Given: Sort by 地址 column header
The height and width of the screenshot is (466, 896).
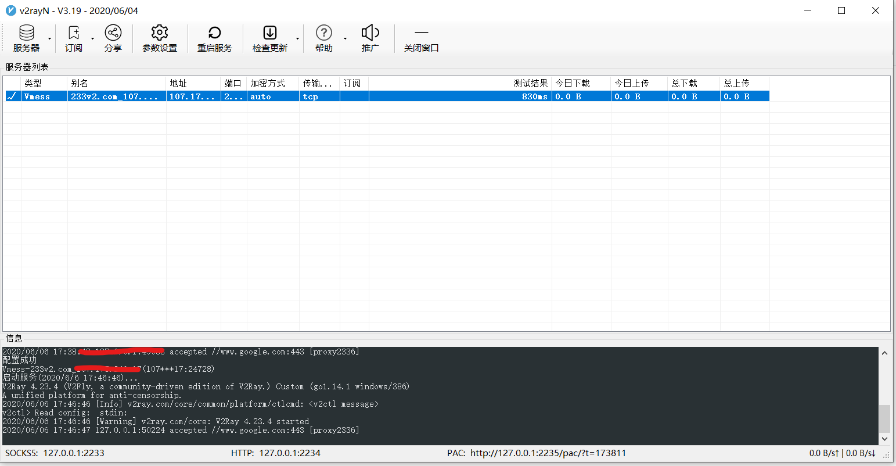Looking at the screenshot, I should (x=194, y=83).
